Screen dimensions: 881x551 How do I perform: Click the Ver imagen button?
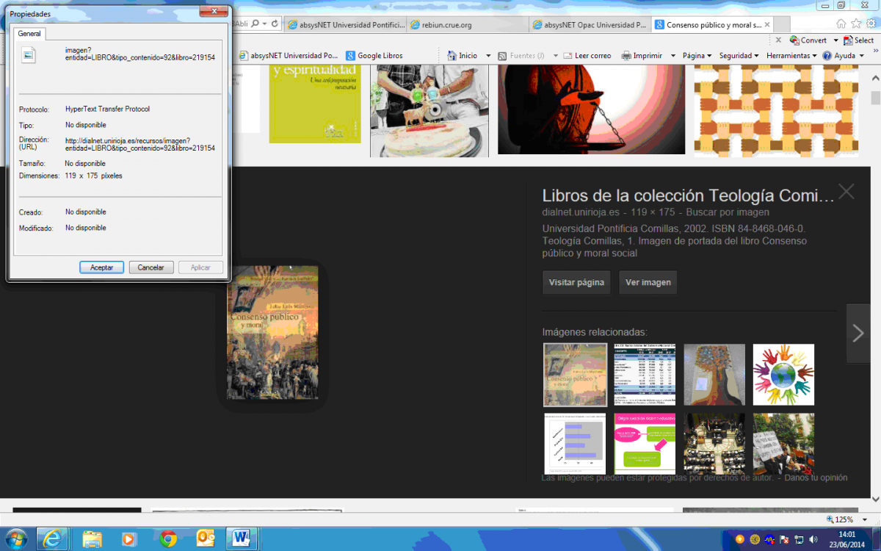(x=647, y=282)
